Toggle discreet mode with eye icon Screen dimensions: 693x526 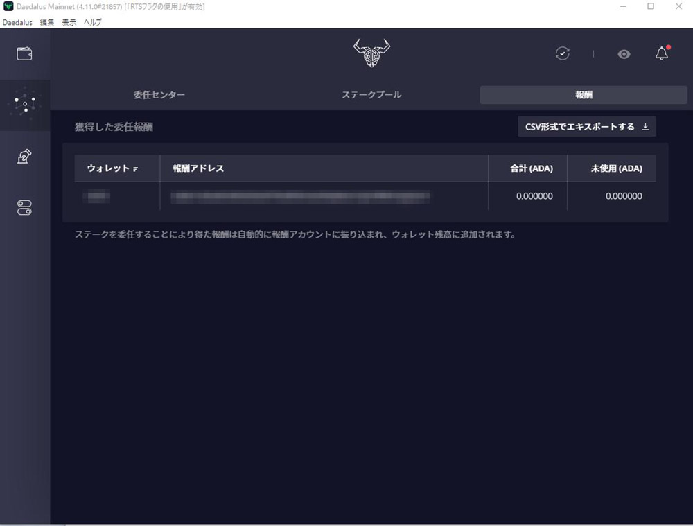click(x=624, y=54)
